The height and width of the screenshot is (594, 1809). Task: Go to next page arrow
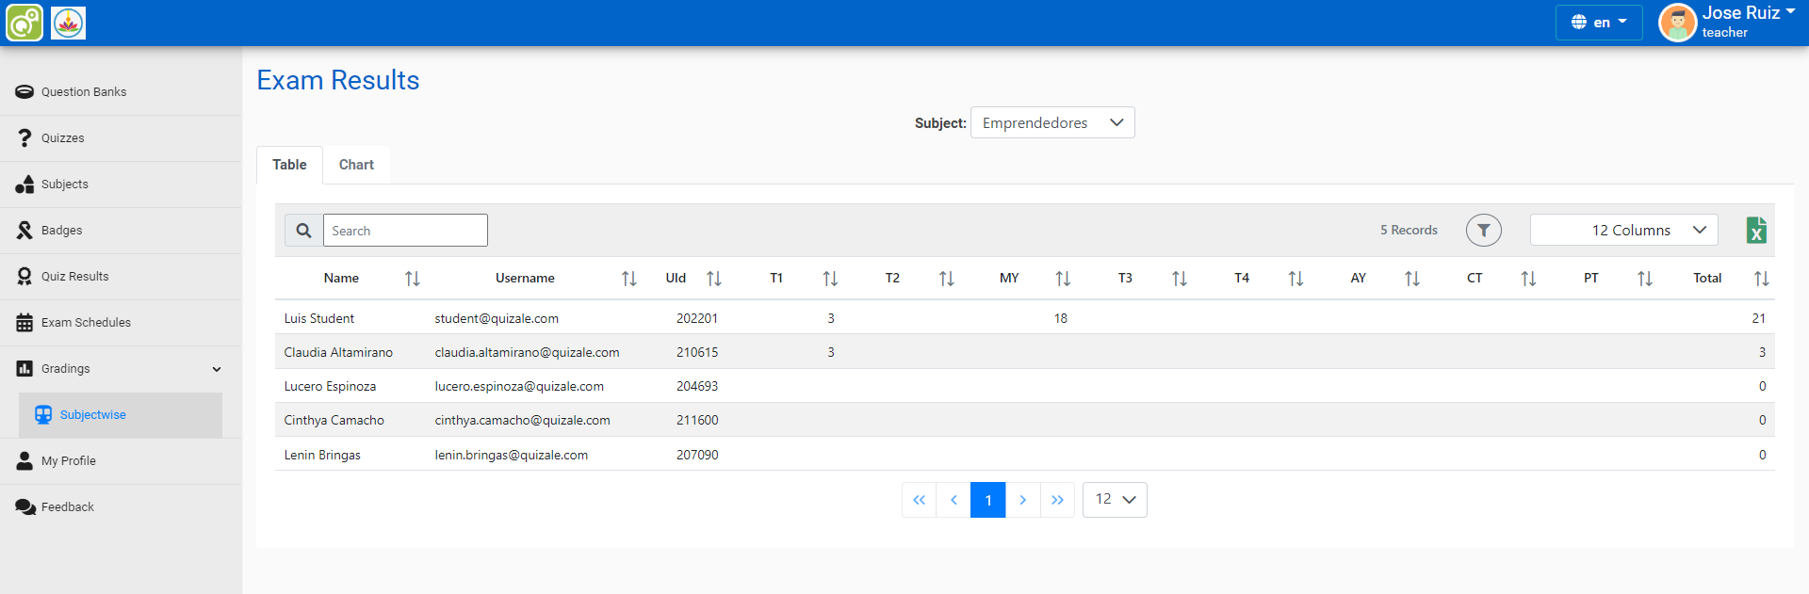click(1022, 500)
